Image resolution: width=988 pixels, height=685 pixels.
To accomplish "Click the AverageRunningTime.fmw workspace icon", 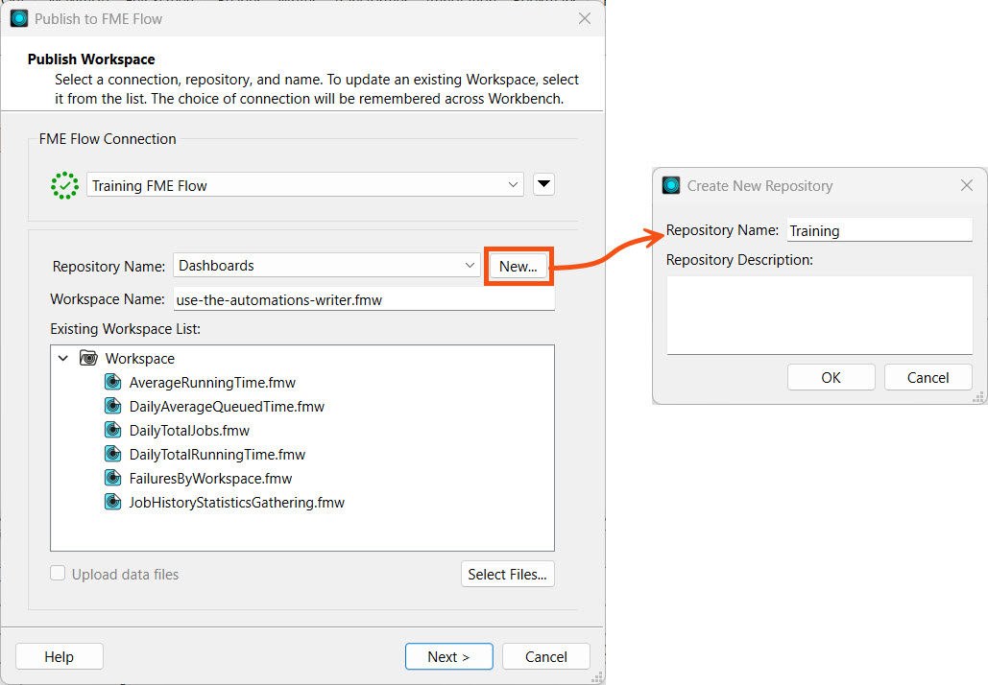I will [x=111, y=382].
